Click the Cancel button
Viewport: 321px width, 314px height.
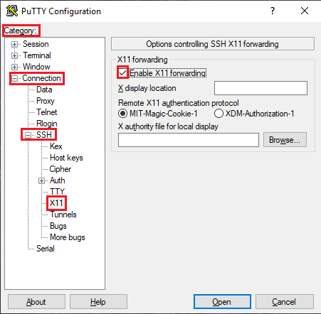(x=284, y=302)
